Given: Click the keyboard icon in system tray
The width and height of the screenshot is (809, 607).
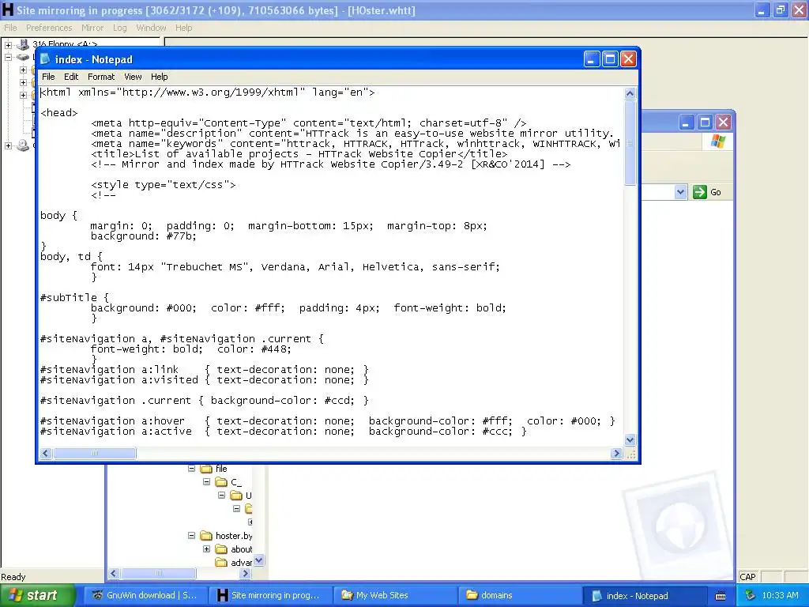Looking at the screenshot, I should coord(721,596).
